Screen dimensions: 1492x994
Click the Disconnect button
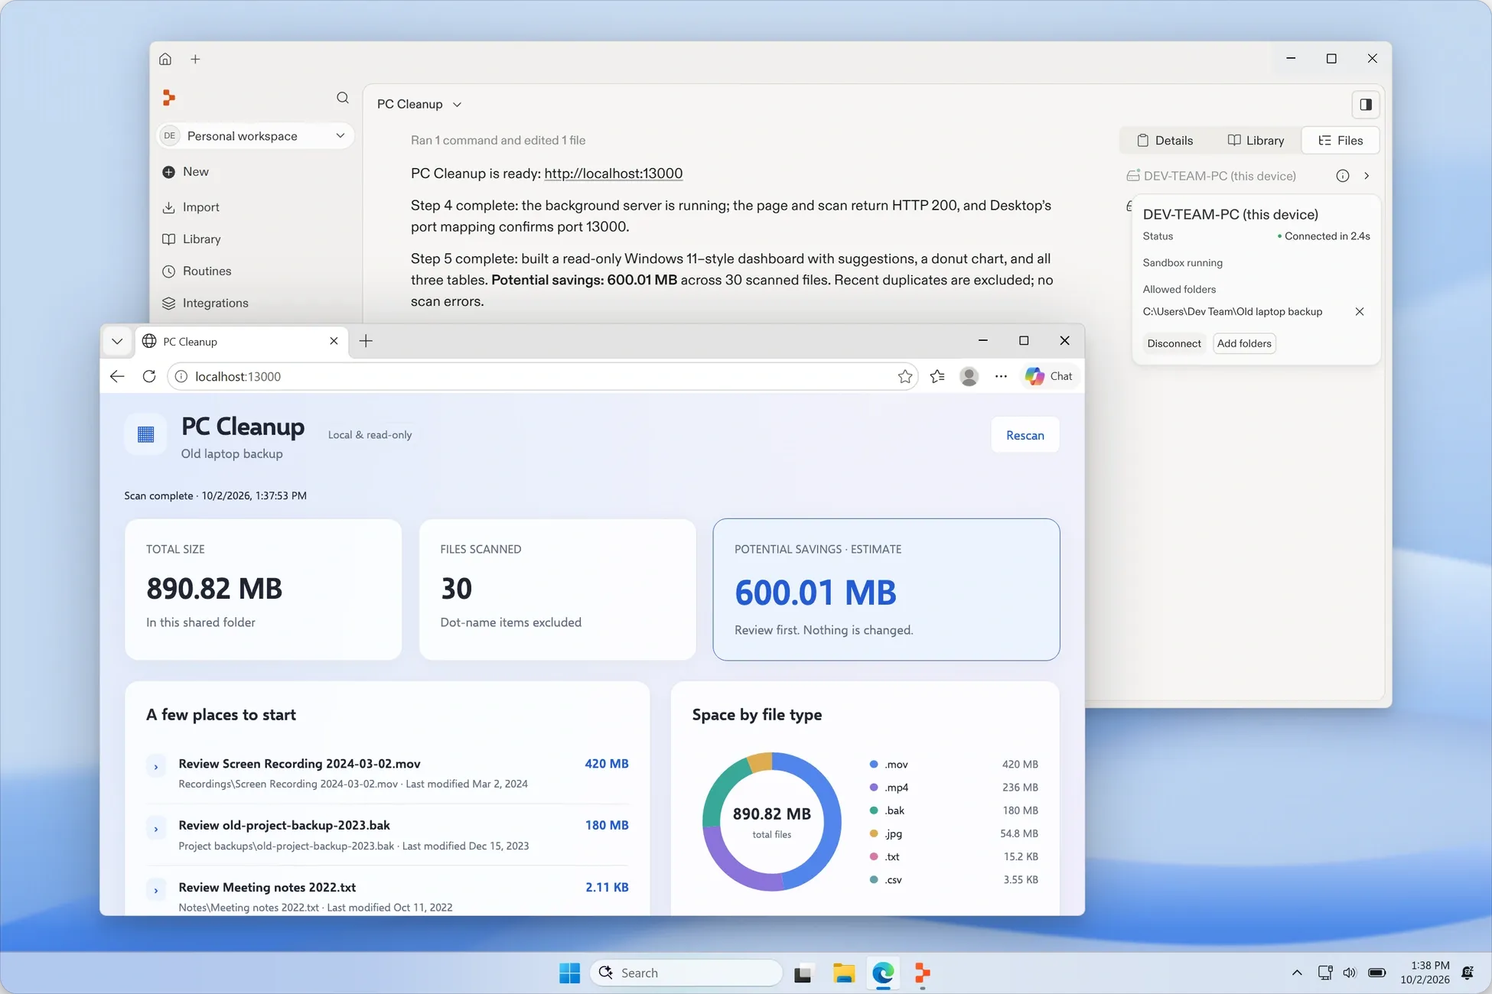1174,343
